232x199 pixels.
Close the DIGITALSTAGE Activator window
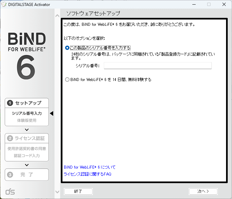pos(224,4)
